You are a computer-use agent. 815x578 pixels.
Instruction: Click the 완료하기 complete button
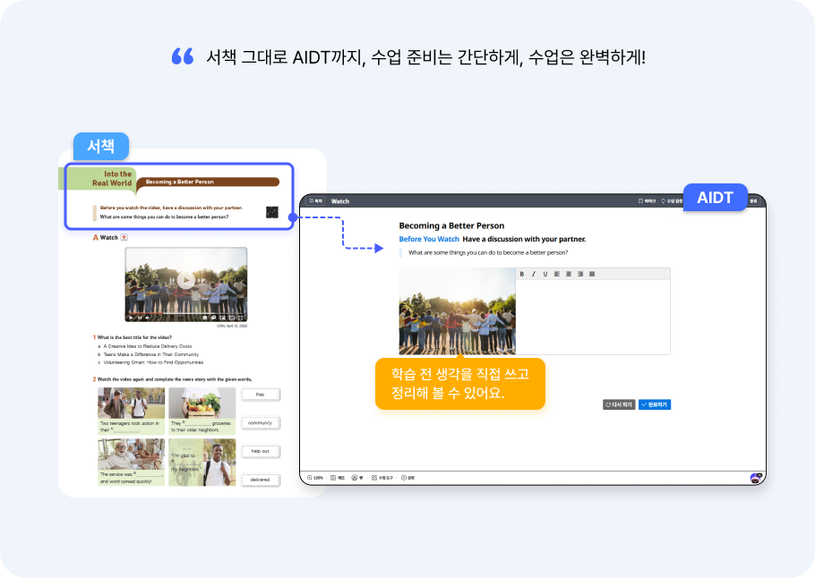pos(655,404)
